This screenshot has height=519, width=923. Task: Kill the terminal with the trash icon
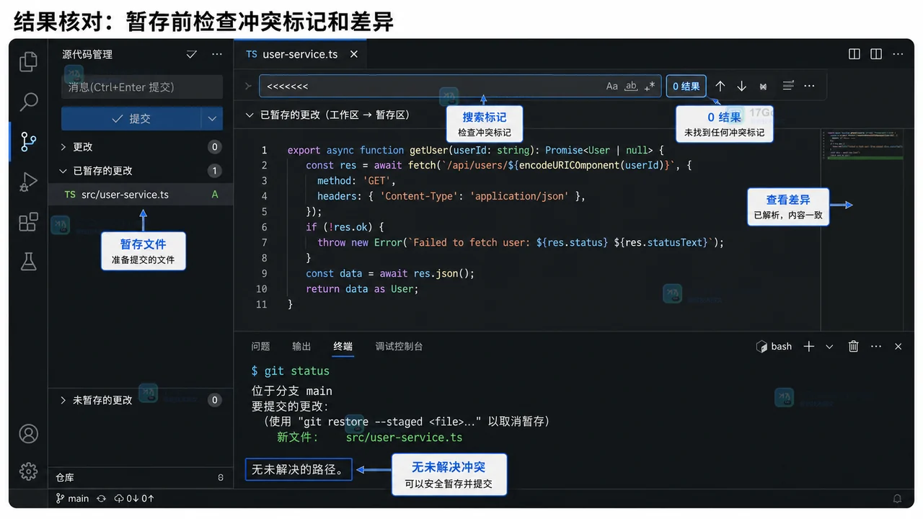click(854, 347)
